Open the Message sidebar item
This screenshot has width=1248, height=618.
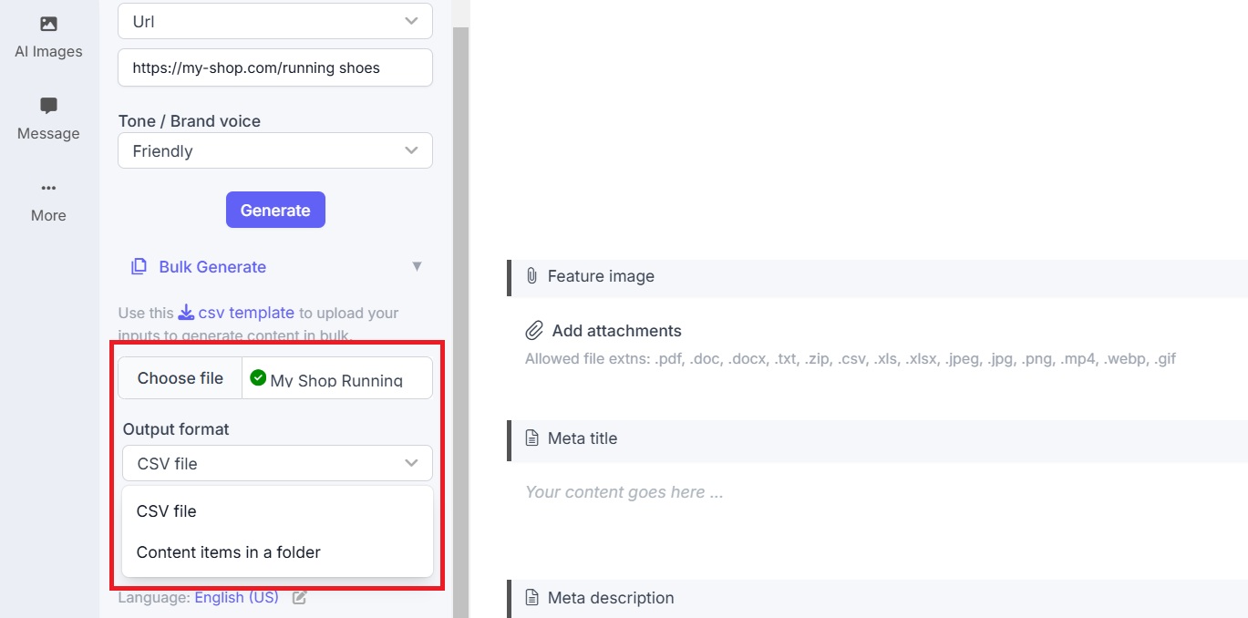[x=48, y=119]
